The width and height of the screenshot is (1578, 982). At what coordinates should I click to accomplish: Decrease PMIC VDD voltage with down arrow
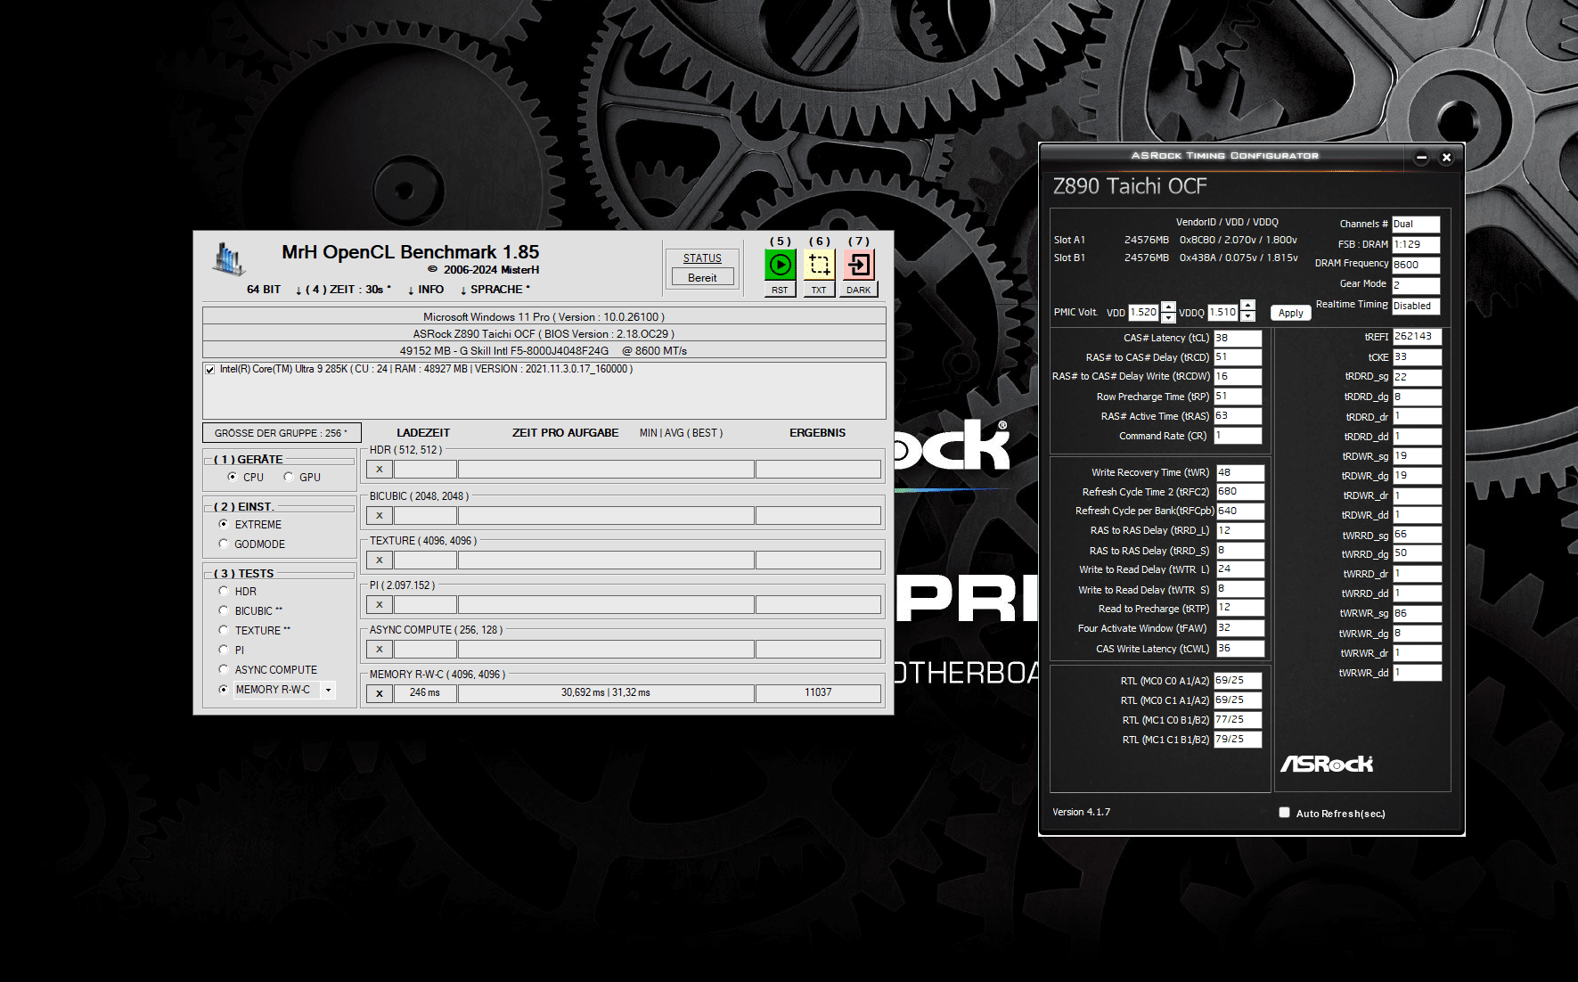click(1168, 317)
